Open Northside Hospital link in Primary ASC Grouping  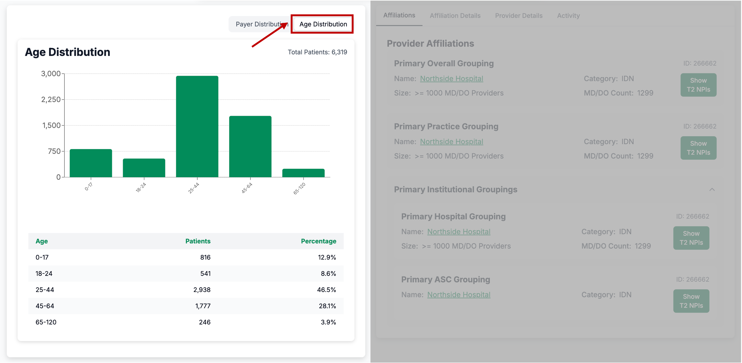pyautogui.click(x=459, y=295)
